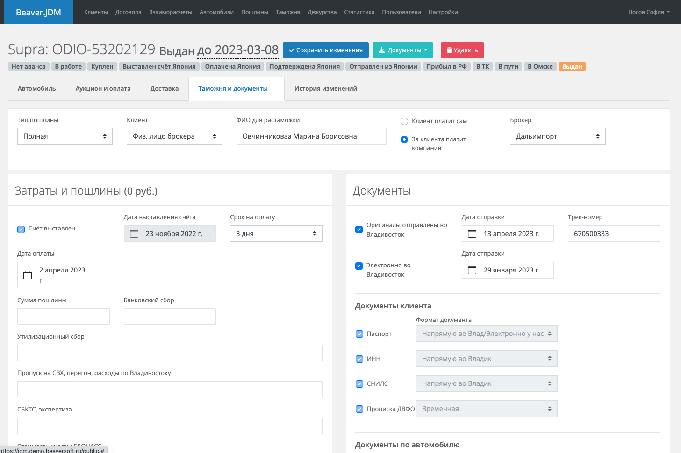Click Сохранить изменения button
The image size is (681, 453).
click(326, 50)
